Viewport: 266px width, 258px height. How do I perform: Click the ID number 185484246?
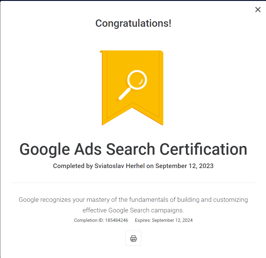pos(117,220)
